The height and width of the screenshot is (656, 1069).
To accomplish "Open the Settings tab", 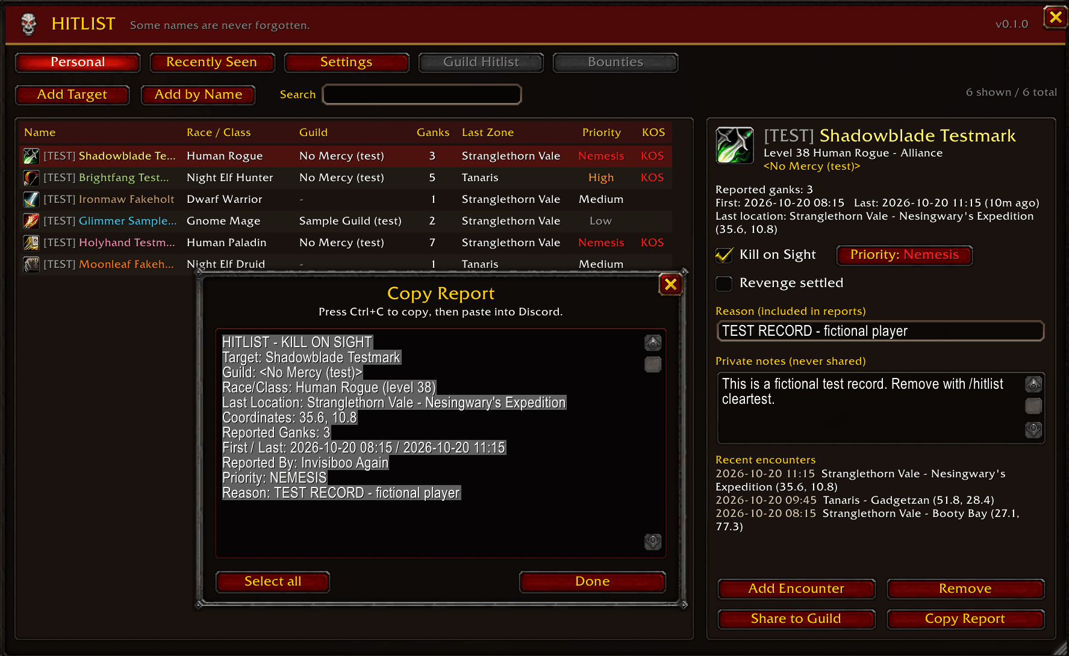I will point(346,62).
